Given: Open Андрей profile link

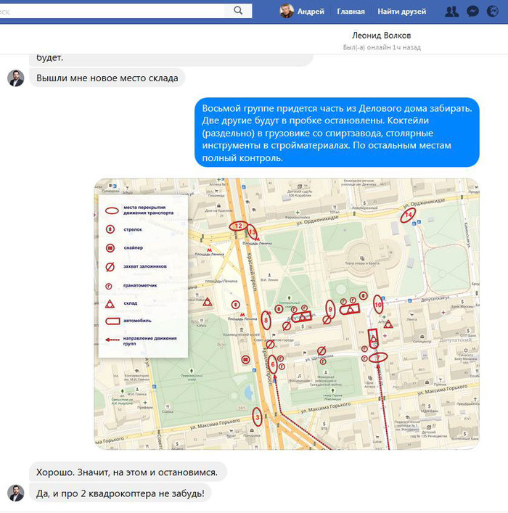Looking at the screenshot, I should pyautogui.click(x=311, y=12).
